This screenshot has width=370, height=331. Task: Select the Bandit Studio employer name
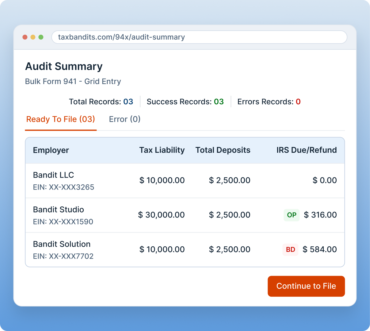59,210
